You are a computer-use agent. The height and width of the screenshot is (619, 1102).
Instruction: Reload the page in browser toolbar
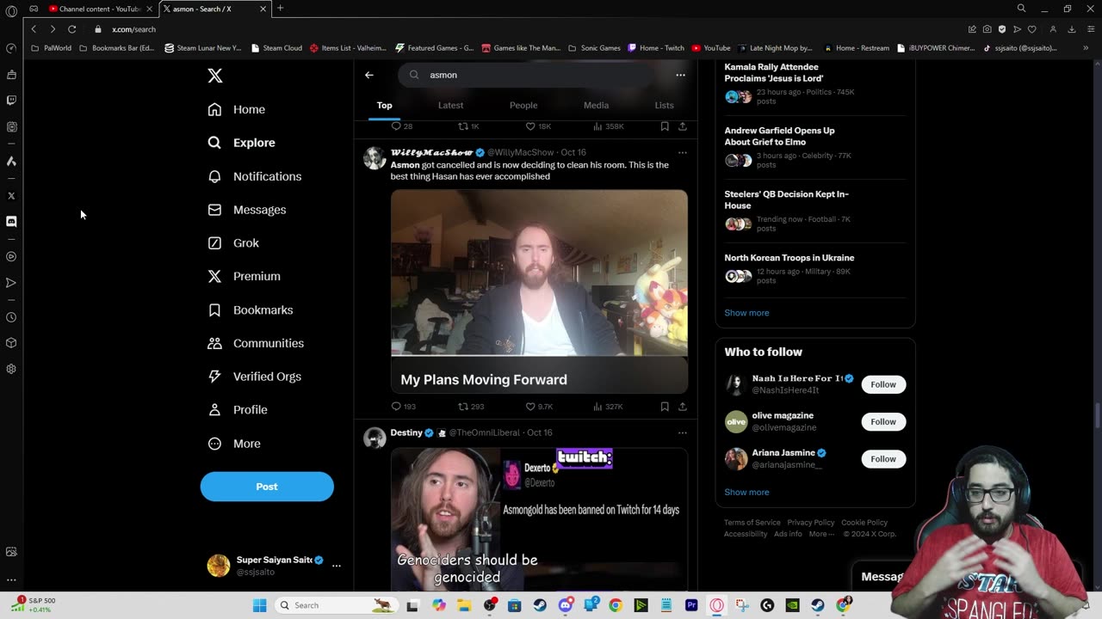tap(72, 29)
